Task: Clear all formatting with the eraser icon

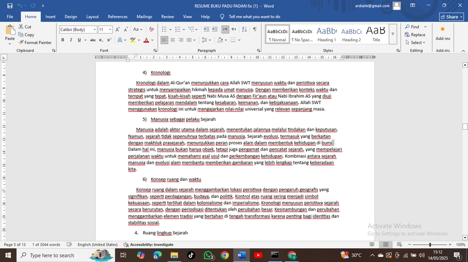Action: pos(152,30)
